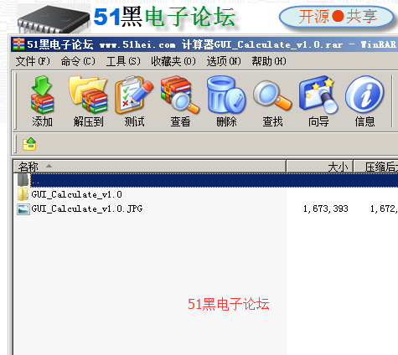Open the 选项(N) options menu
The height and width of the screenshot is (355, 398).
point(224,61)
